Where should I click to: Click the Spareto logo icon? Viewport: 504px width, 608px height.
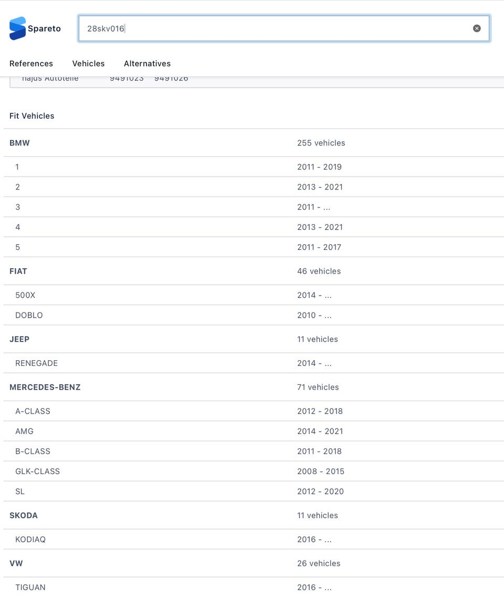17,28
